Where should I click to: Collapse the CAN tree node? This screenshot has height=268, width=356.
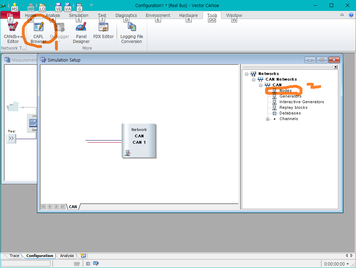[260, 85]
